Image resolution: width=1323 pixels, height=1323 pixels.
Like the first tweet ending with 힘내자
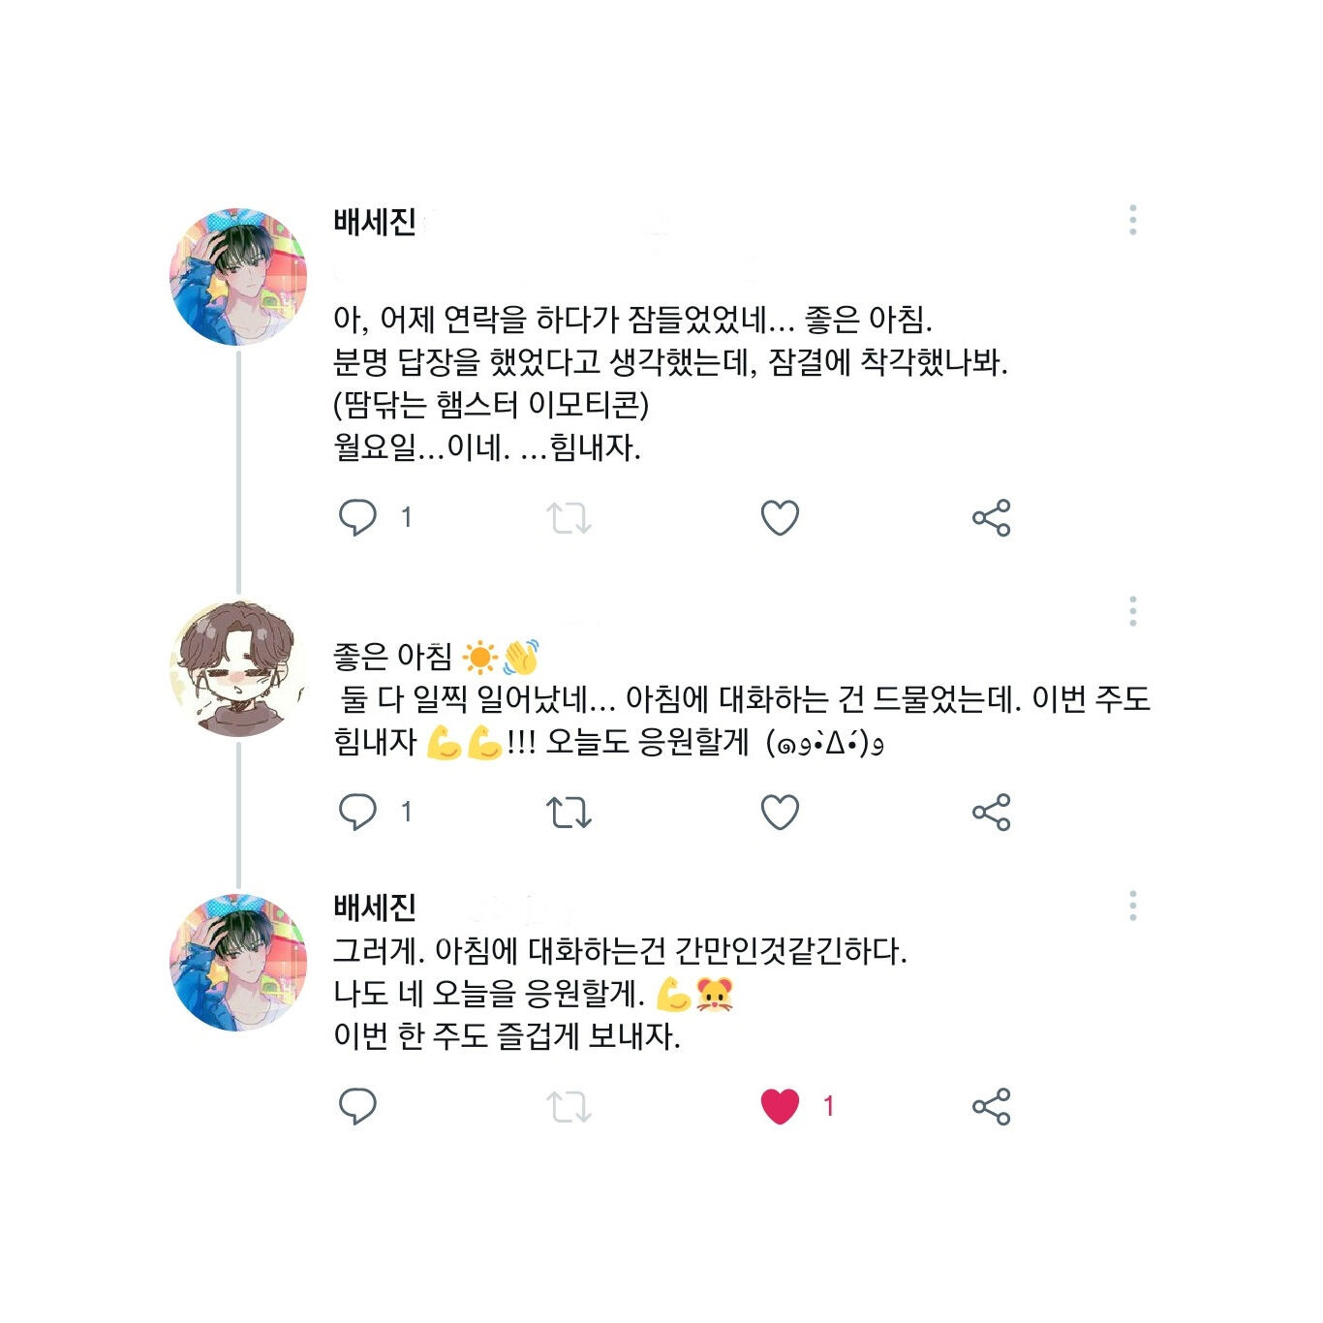tap(780, 518)
